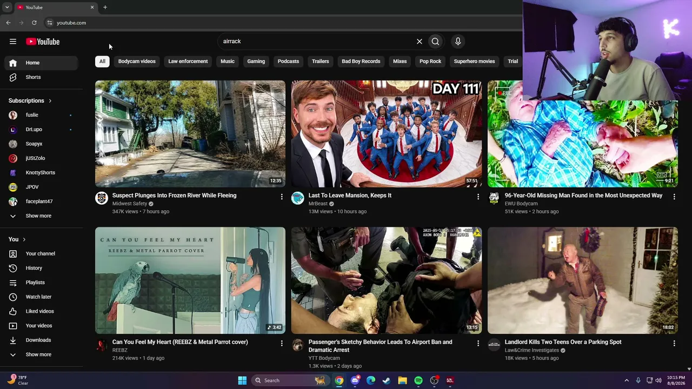Open File Explorer from the taskbar

pyautogui.click(x=402, y=380)
